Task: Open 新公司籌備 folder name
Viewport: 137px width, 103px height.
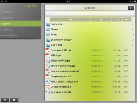Action: [56, 45]
